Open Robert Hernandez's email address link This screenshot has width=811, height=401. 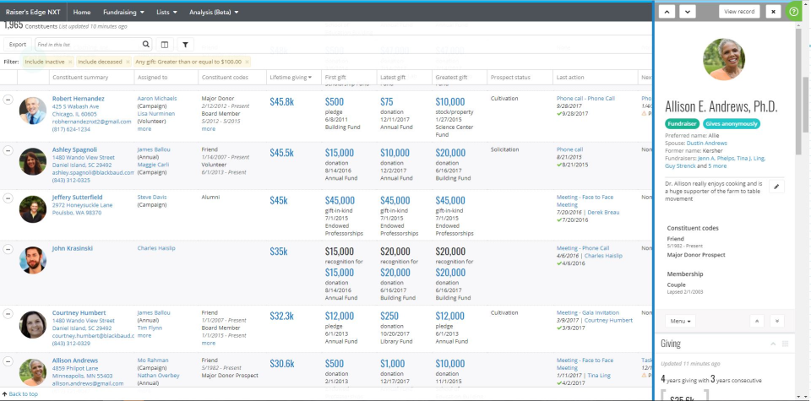91,122
